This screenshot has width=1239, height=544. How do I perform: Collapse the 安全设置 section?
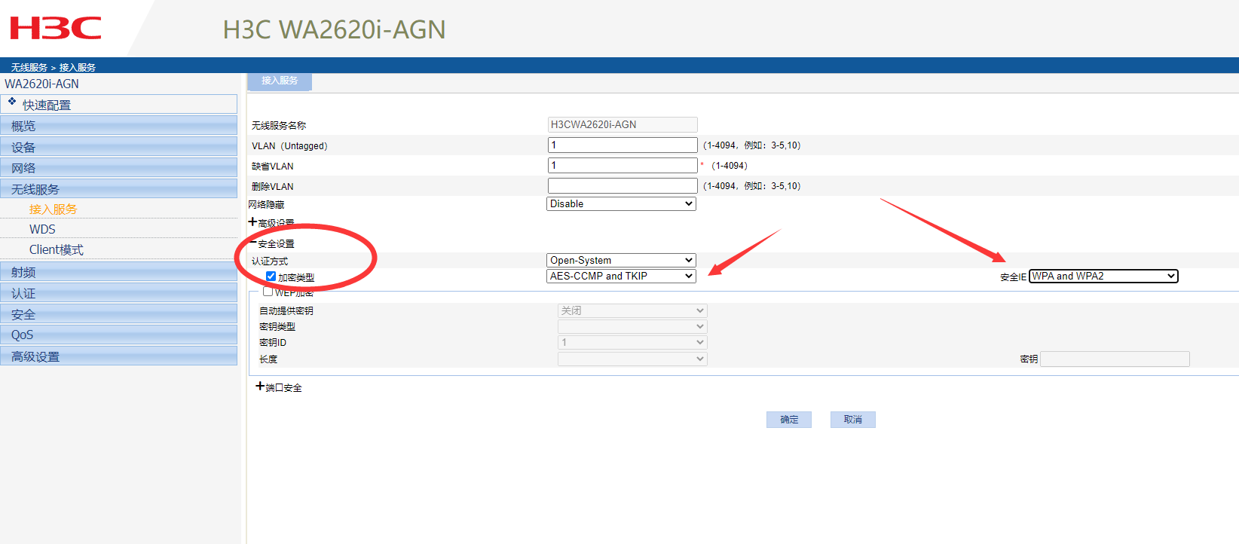(253, 243)
